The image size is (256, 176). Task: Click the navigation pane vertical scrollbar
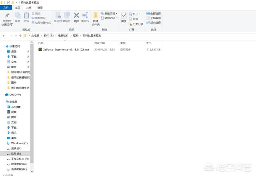click(x=32, y=100)
